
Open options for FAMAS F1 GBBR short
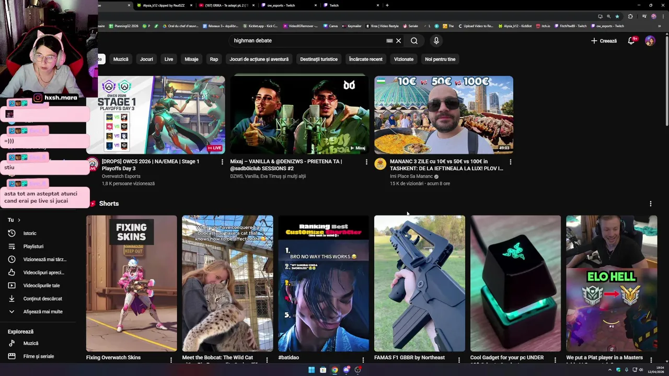pyautogui.click(x=459, y=360)
